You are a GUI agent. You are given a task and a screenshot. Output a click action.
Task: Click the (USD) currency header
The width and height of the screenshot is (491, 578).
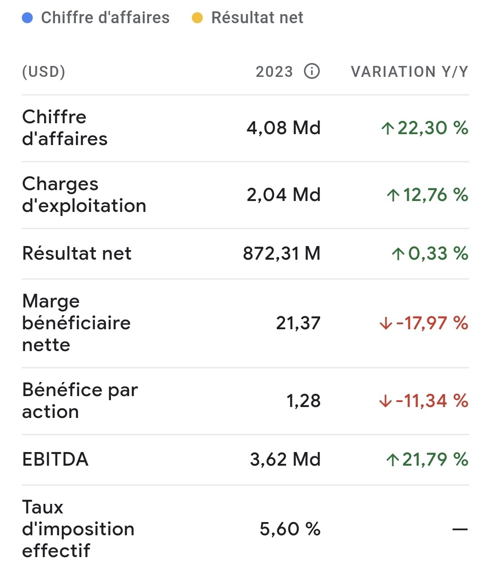(44, 72)
